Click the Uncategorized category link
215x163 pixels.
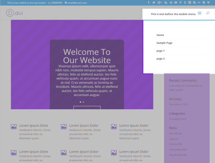[x=177, y=119]
